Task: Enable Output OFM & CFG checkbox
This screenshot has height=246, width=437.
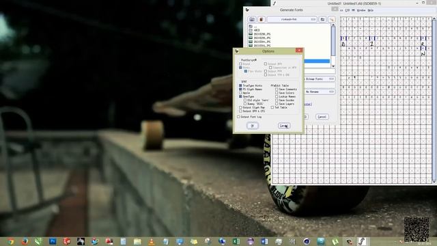Action: [x=240, y=111]
